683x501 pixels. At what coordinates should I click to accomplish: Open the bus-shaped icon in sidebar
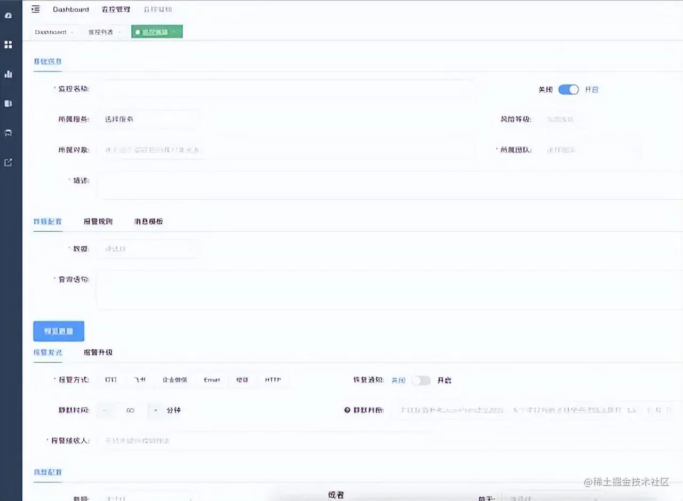coord(8,132)
